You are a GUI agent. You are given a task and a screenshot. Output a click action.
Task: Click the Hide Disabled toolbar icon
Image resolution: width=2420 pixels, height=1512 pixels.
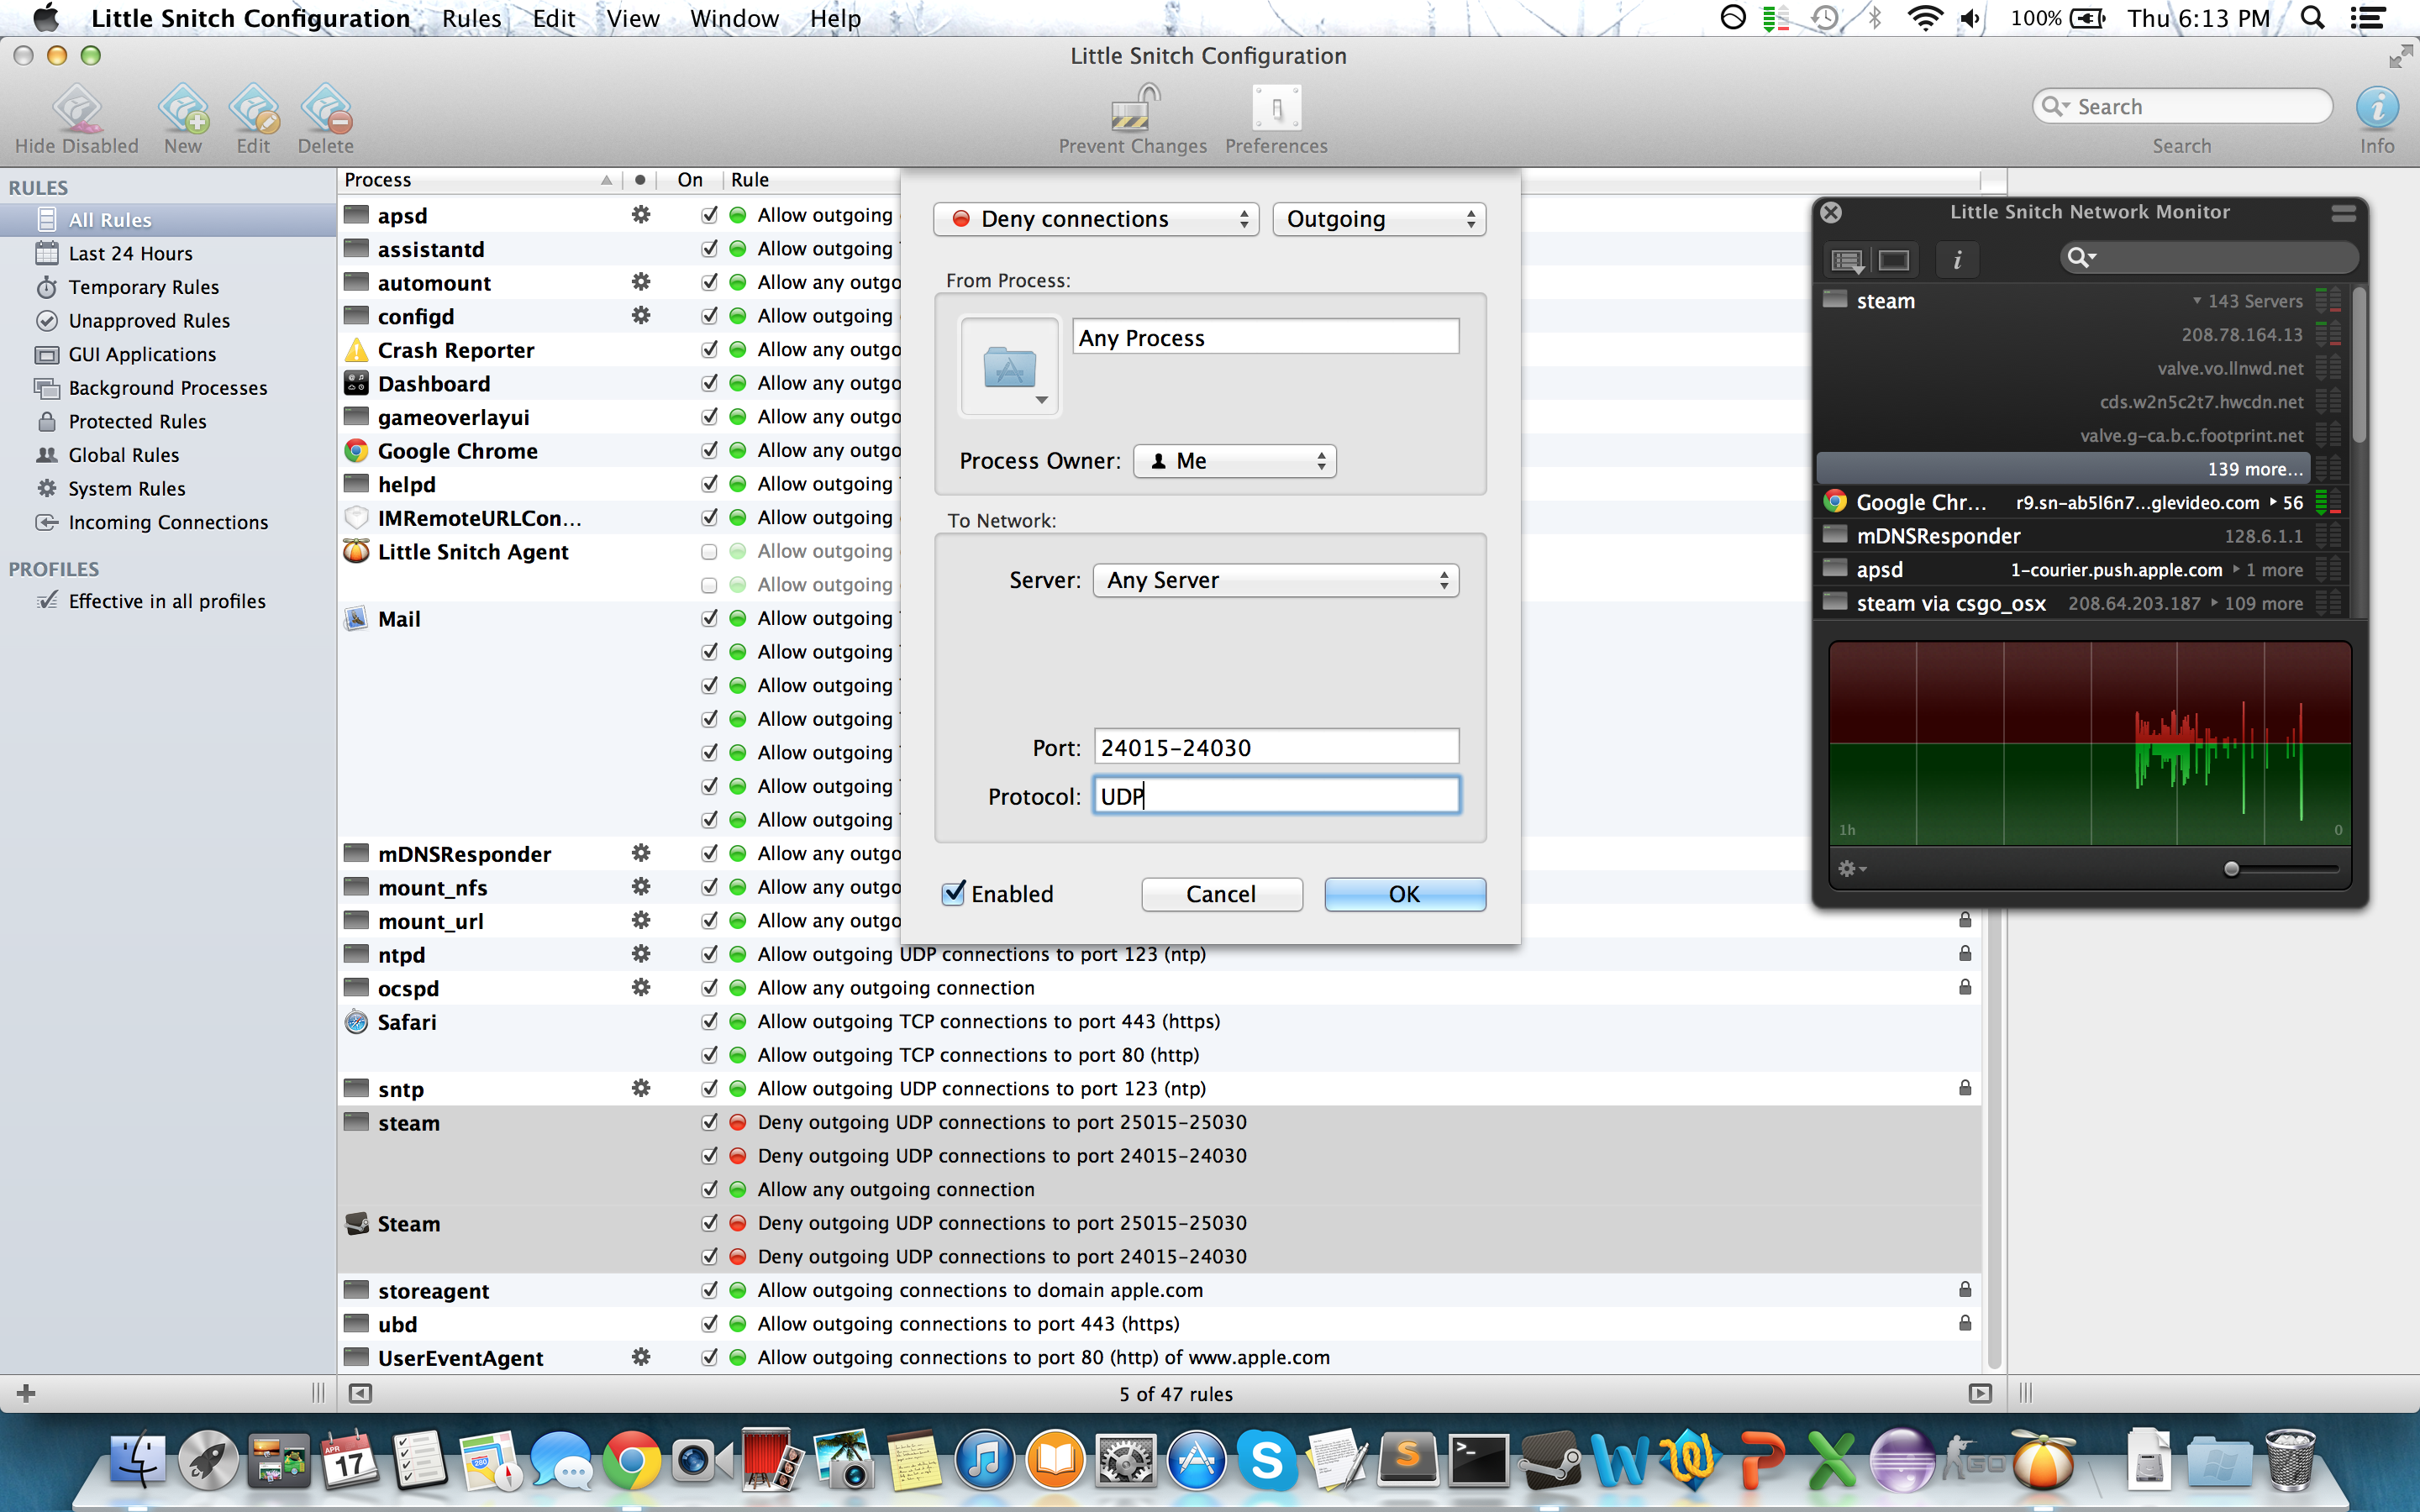(x=77, y=110)
